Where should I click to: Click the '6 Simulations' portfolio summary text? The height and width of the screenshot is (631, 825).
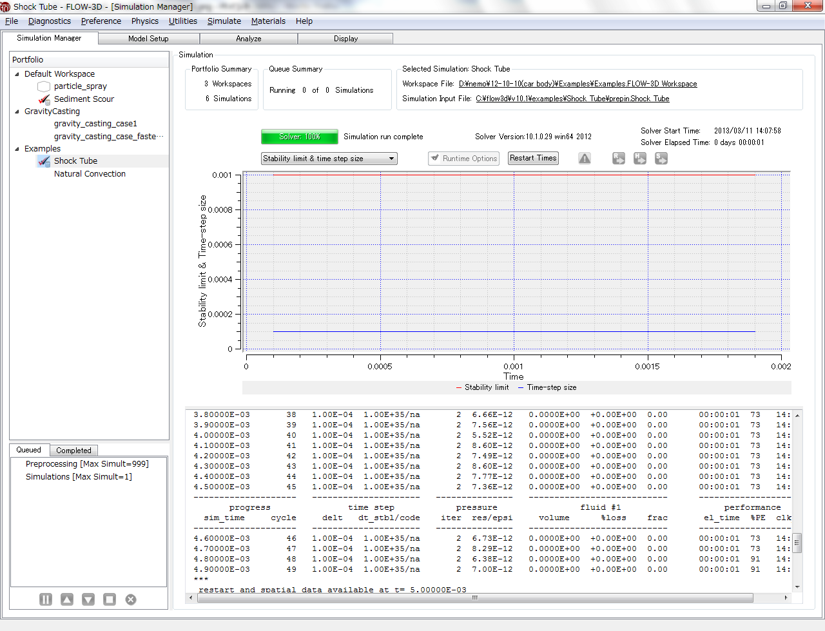pyautogui.click(x=229, y=99)
